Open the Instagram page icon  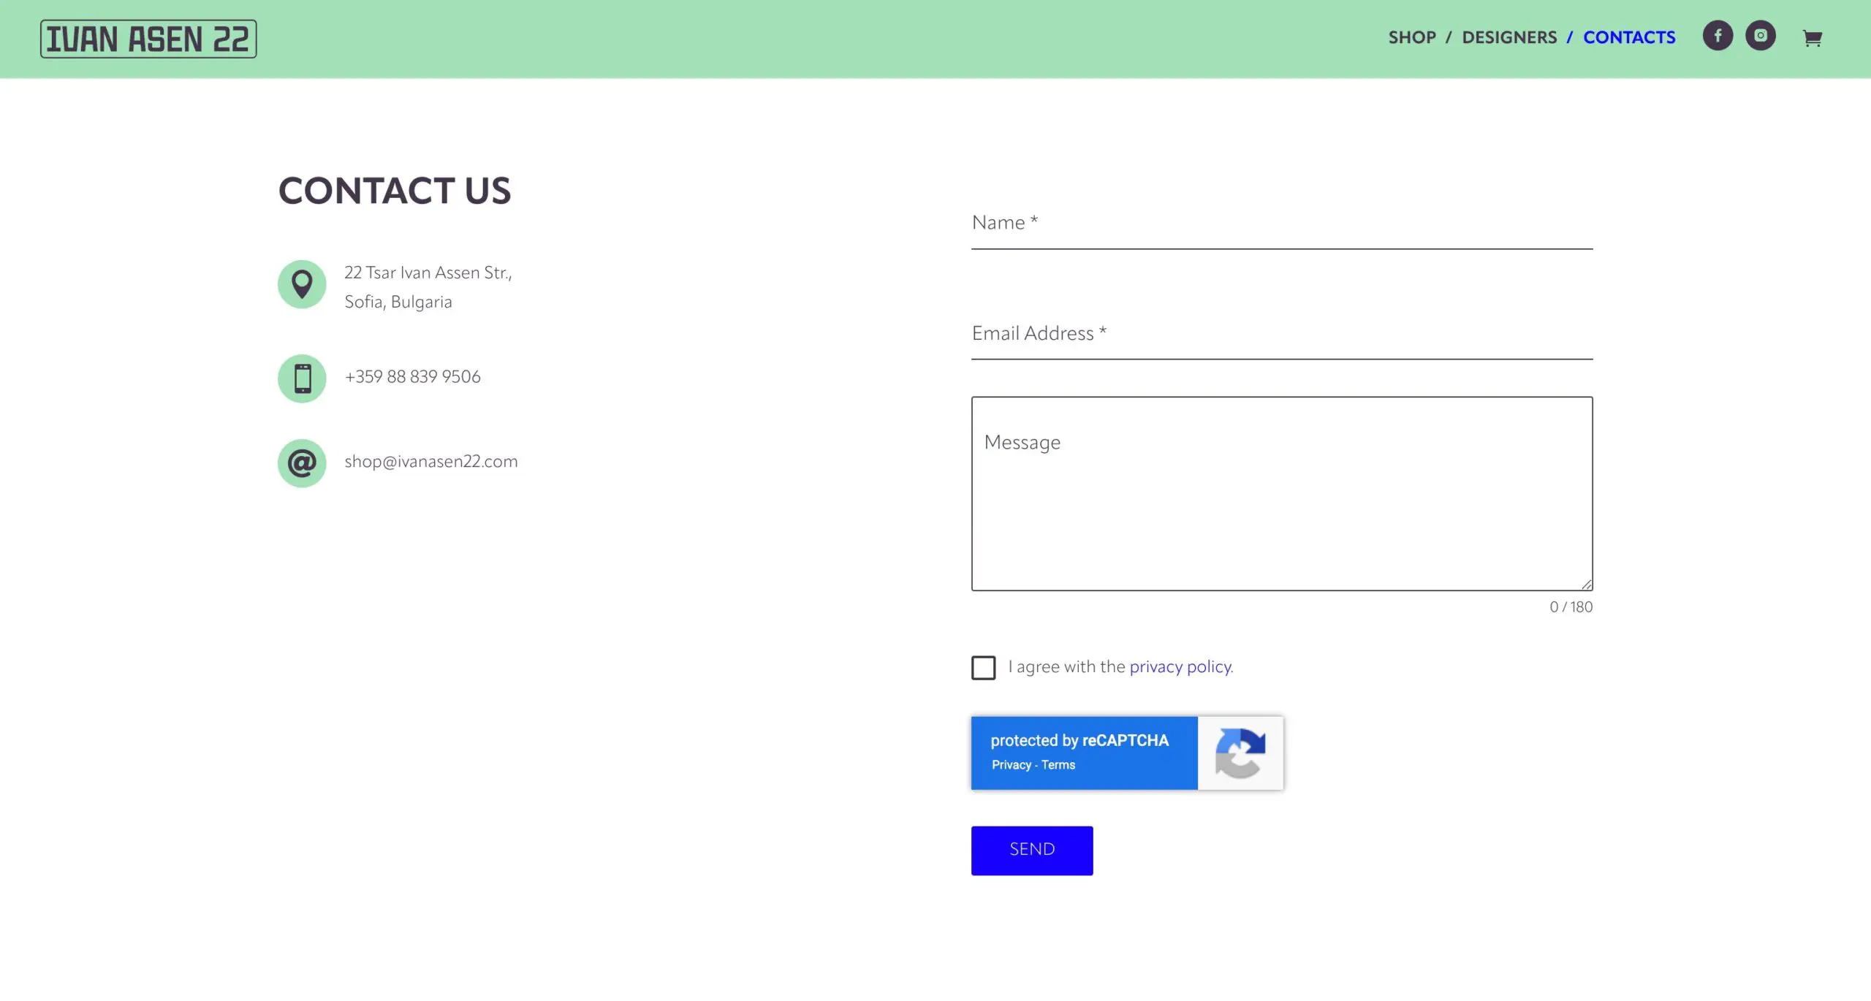[x=1760, y=36]
